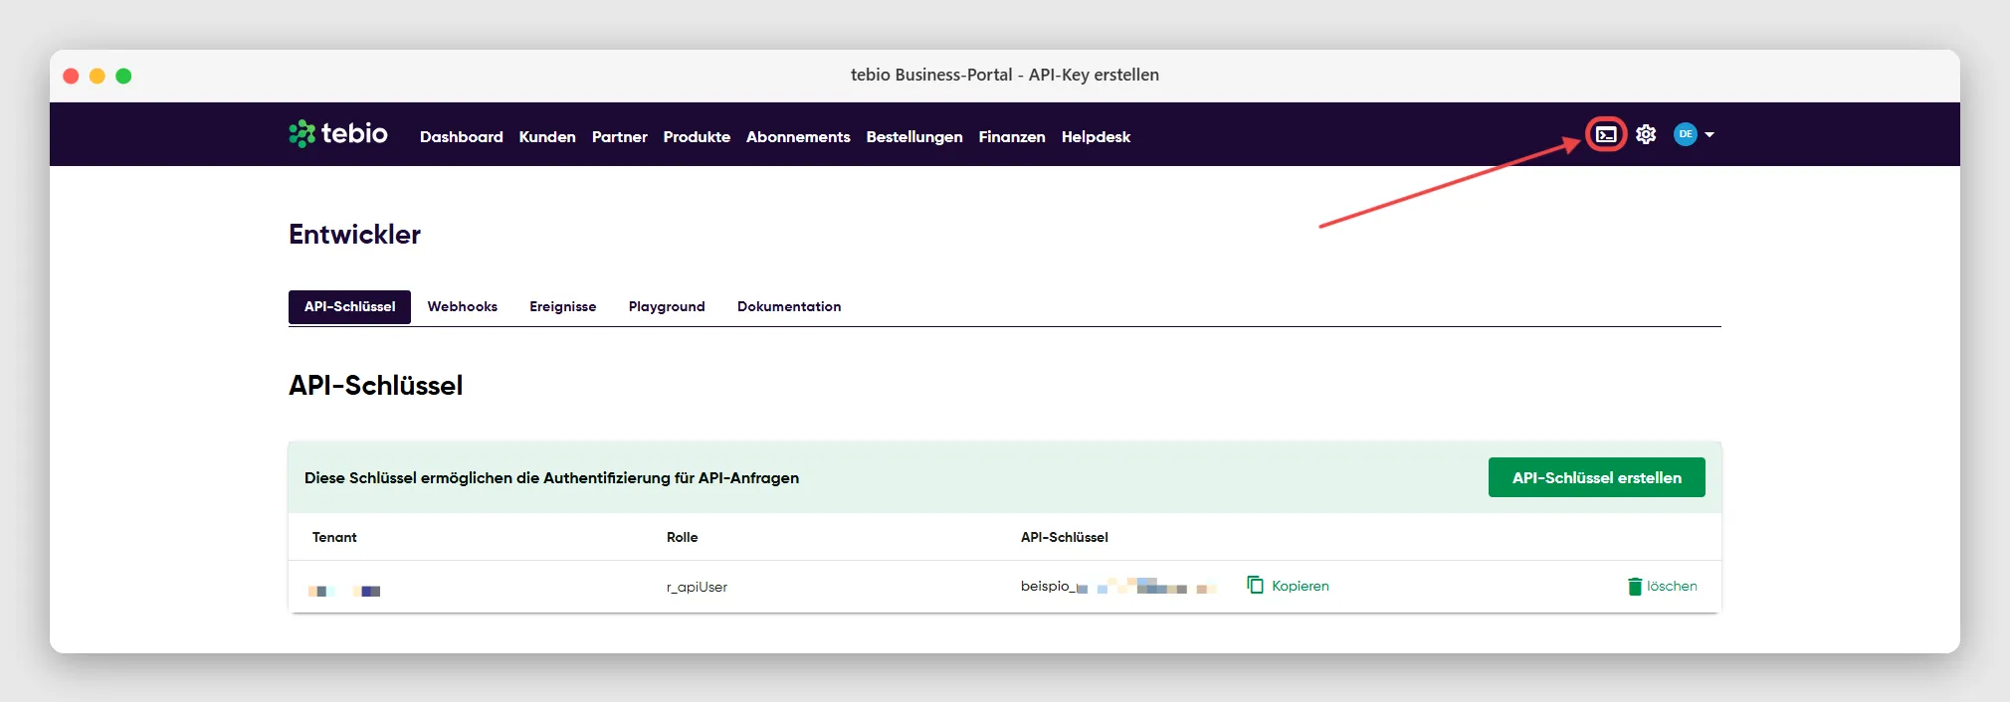Open Abonnements in the top navigation
Image resolution: width=2010 pixels, height=702 pixels.
[798, 137]
